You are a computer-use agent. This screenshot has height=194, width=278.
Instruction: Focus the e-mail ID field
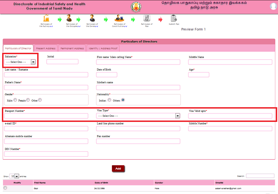(46, 128)
